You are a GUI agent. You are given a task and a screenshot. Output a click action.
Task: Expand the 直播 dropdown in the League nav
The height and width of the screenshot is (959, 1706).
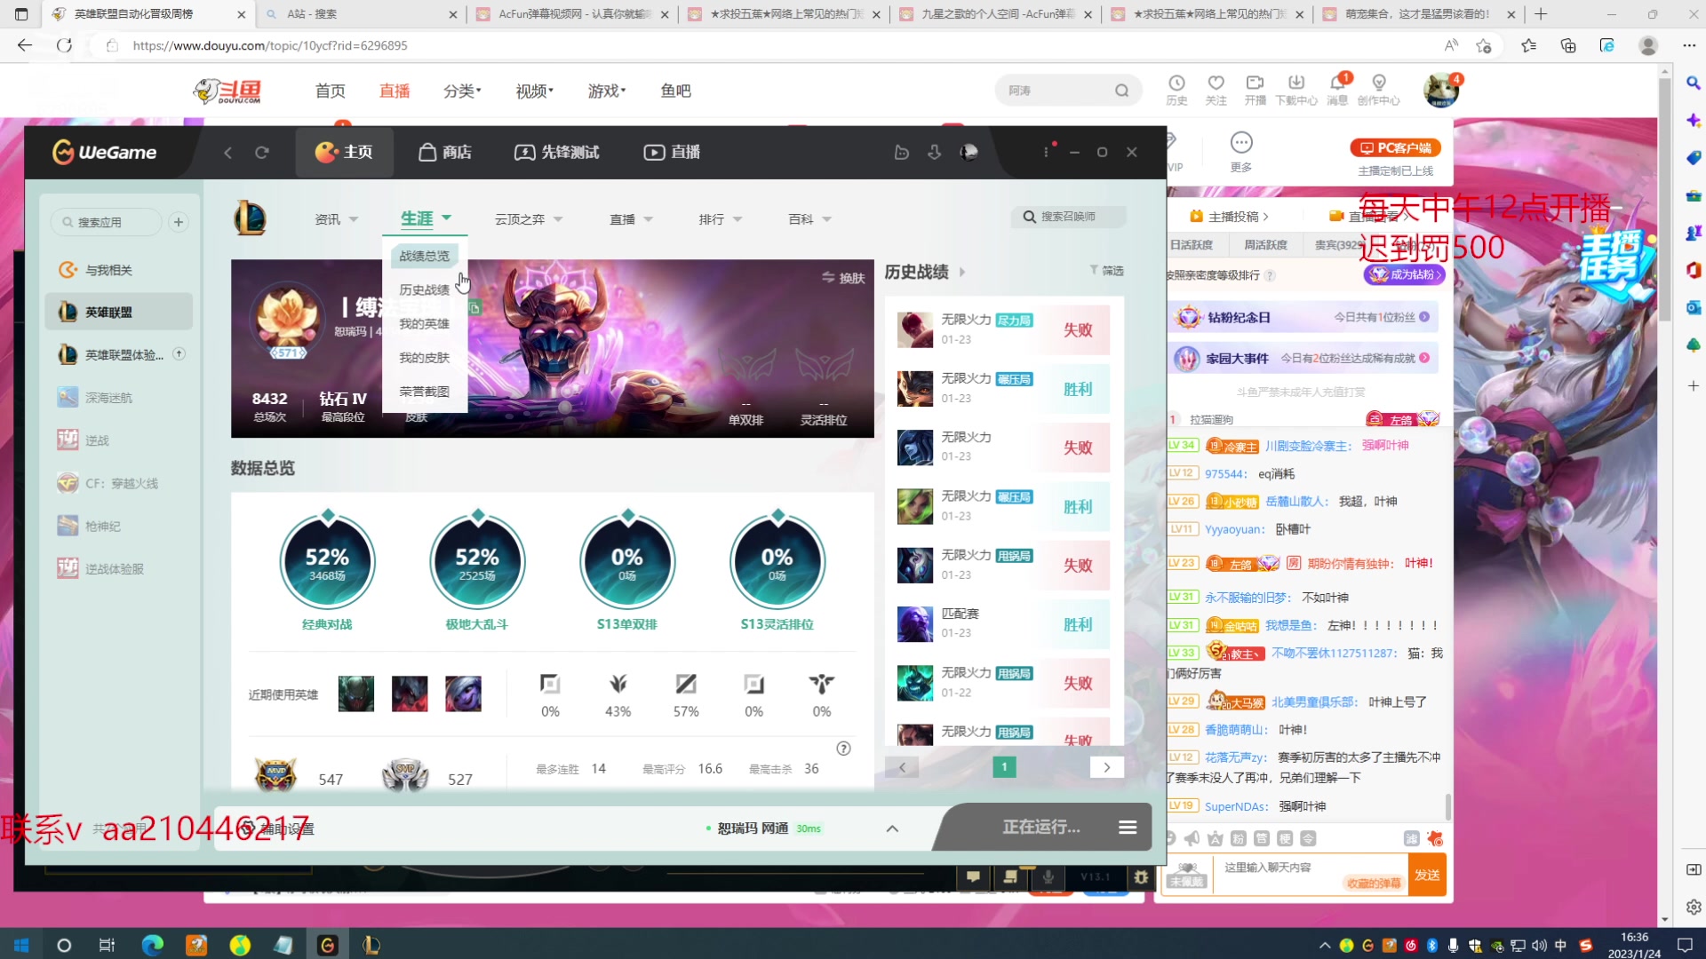[x=631, y=219]
